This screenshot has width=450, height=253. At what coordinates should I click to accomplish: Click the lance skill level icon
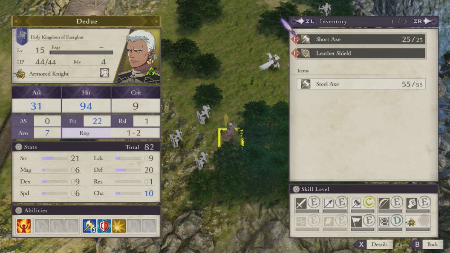coord(329,203)
